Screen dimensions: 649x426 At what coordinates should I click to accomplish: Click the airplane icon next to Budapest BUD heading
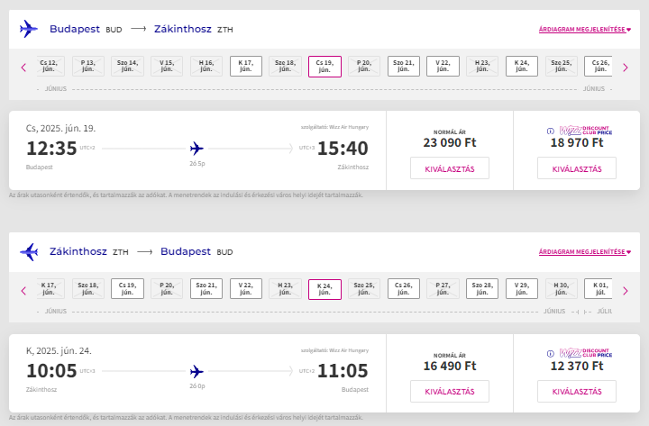coord(29,29)
